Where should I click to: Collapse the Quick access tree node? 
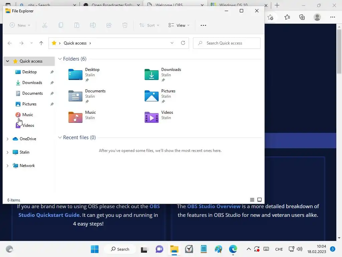[x=8, y=61]
